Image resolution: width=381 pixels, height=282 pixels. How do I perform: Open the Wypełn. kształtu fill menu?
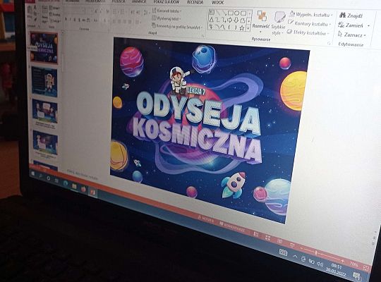click(311, 15)
